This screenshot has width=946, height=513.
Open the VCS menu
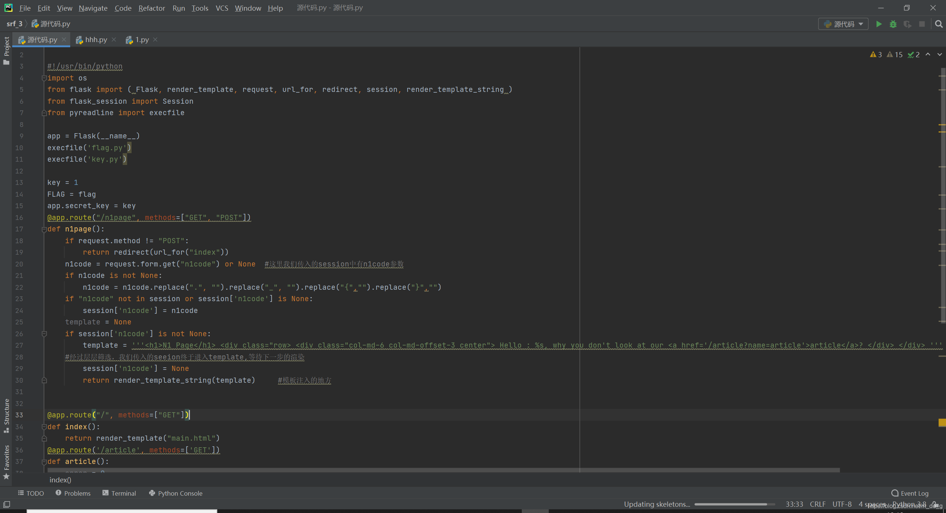[x=222, y=8]
